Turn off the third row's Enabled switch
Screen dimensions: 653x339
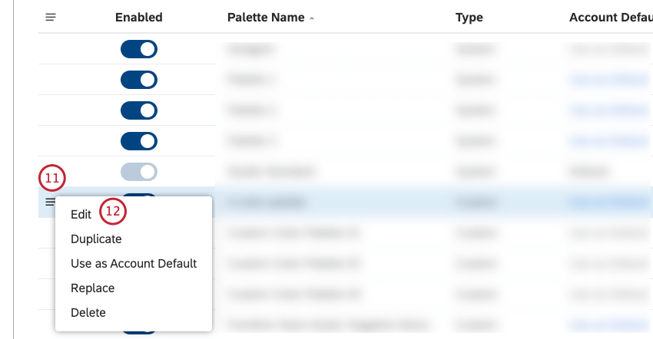[x=139, y=110]
